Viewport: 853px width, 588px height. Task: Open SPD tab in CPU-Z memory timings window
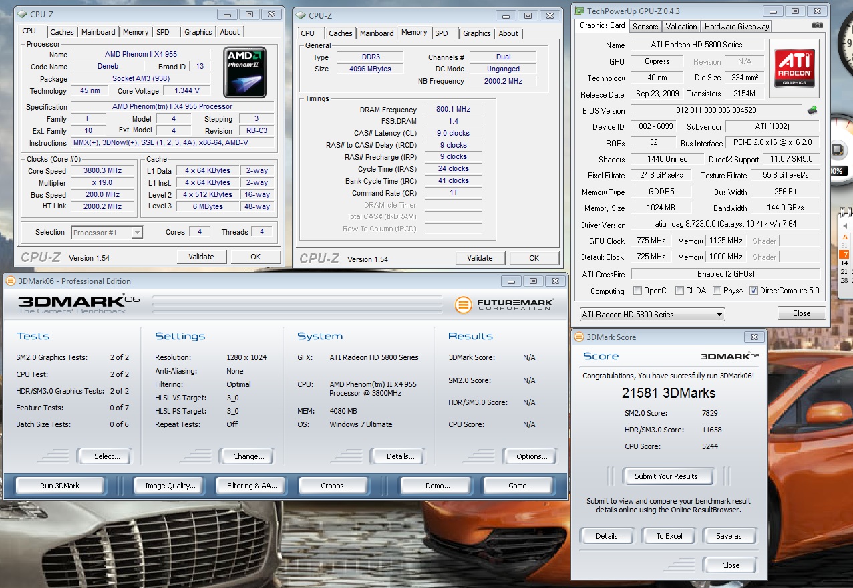click(441, 33)
